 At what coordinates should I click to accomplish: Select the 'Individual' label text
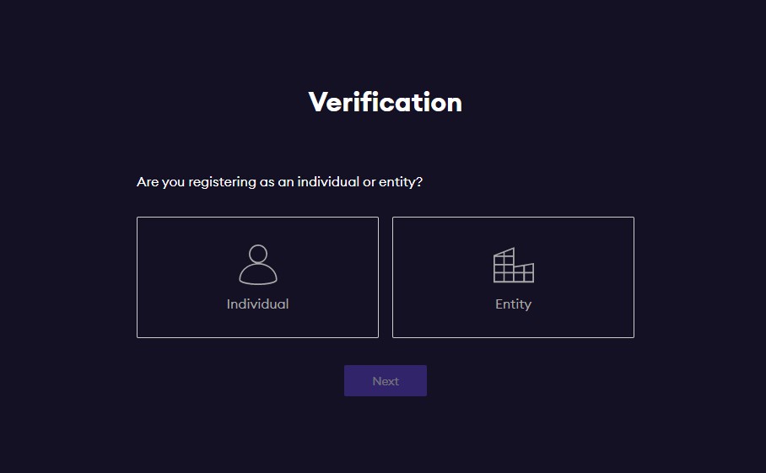pos(257,304)
